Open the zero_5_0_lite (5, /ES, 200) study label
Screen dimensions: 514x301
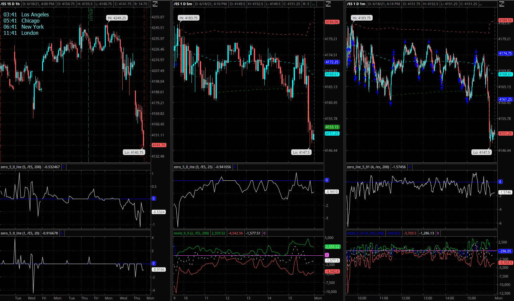coord(21,167)
